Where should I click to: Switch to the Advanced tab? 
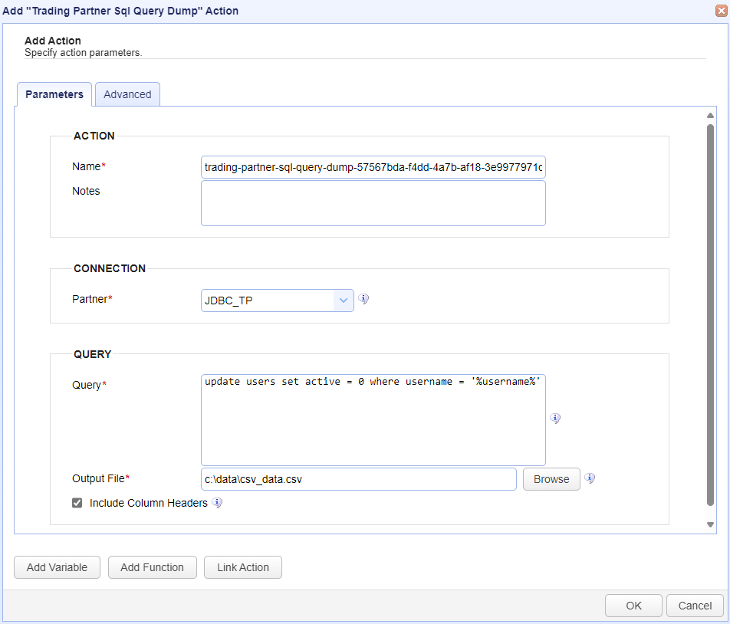point(127,94)
